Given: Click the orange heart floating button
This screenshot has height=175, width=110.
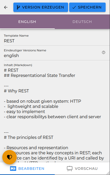Looking at the screenshot, I should pos(10,157).
